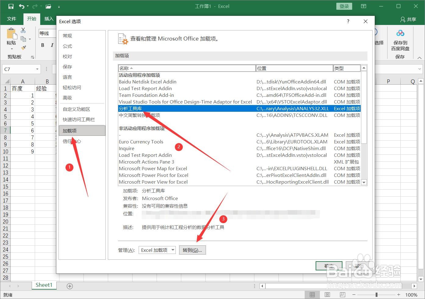
Task: Click the dialog help question mark
Action: [348, 21]
